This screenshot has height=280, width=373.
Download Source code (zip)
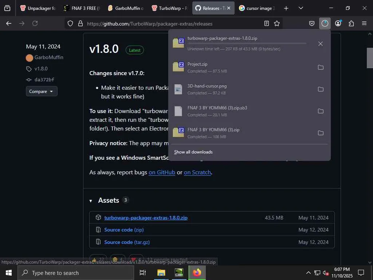click(x=124, y=230)
